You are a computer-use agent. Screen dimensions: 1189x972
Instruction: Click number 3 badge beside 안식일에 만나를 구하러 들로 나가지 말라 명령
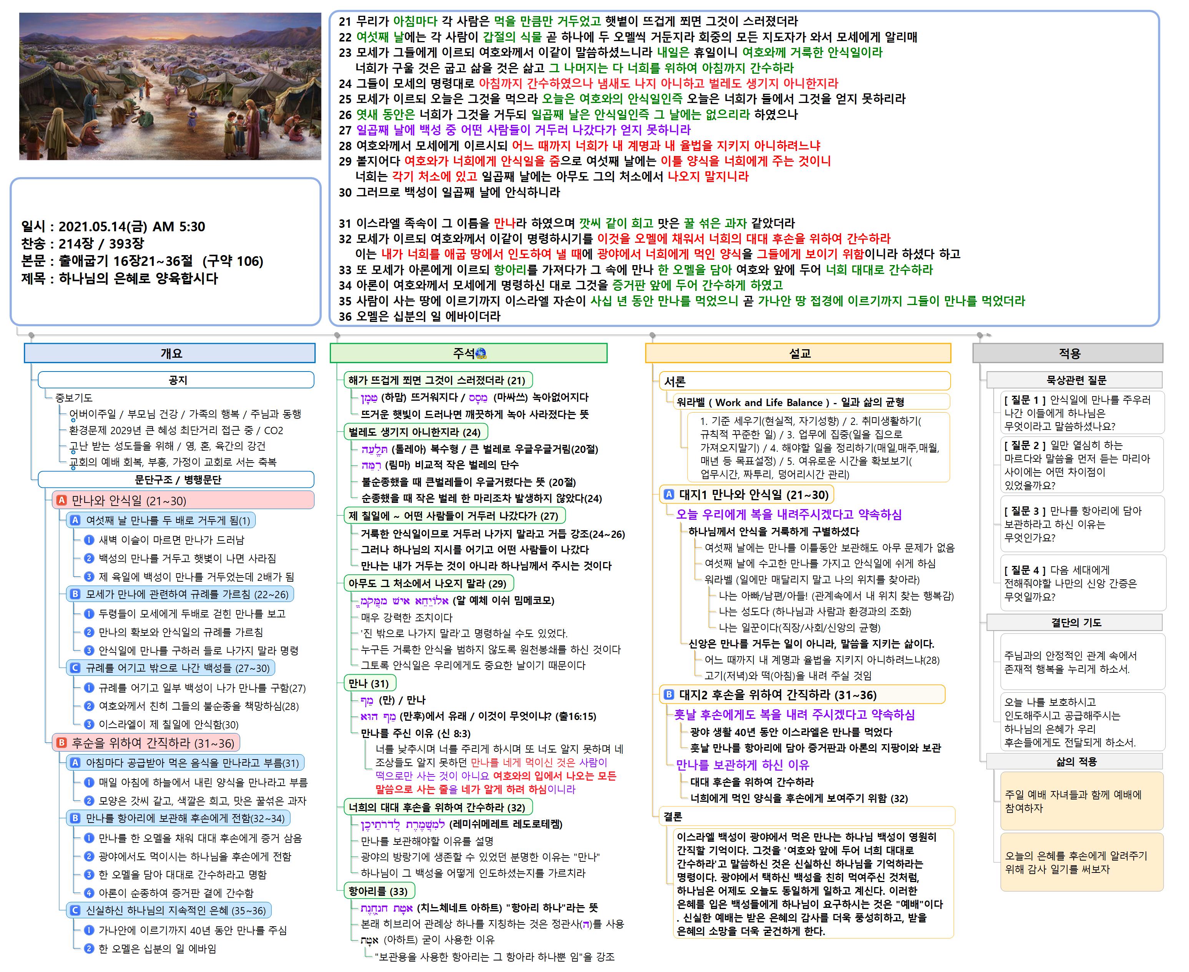coord(88,650)
